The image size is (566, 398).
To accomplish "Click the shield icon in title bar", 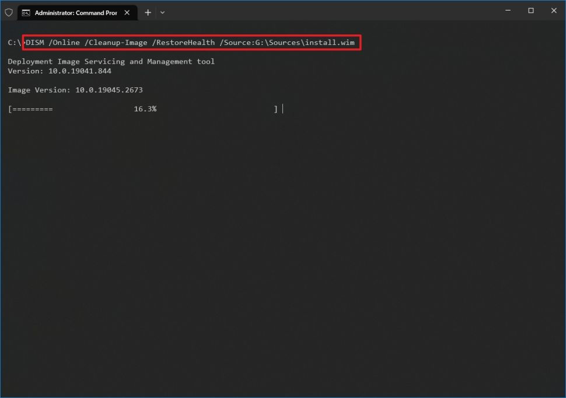I will tap(9, 13).
